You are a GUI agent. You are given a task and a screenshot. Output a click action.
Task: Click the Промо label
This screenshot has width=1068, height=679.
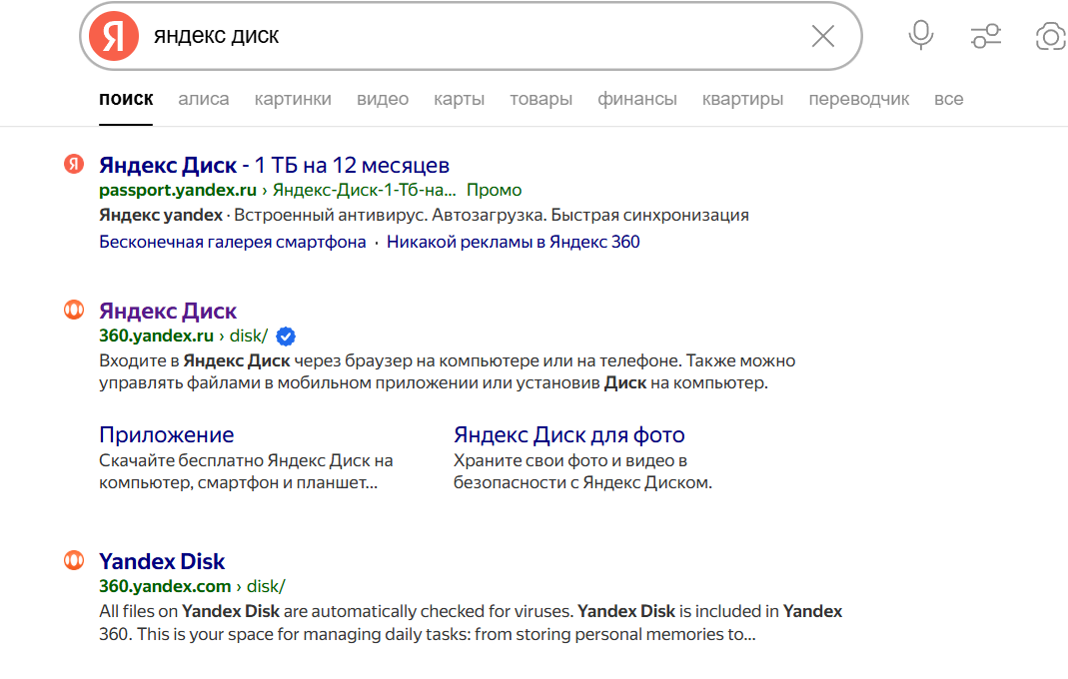[x=494, y=190]
